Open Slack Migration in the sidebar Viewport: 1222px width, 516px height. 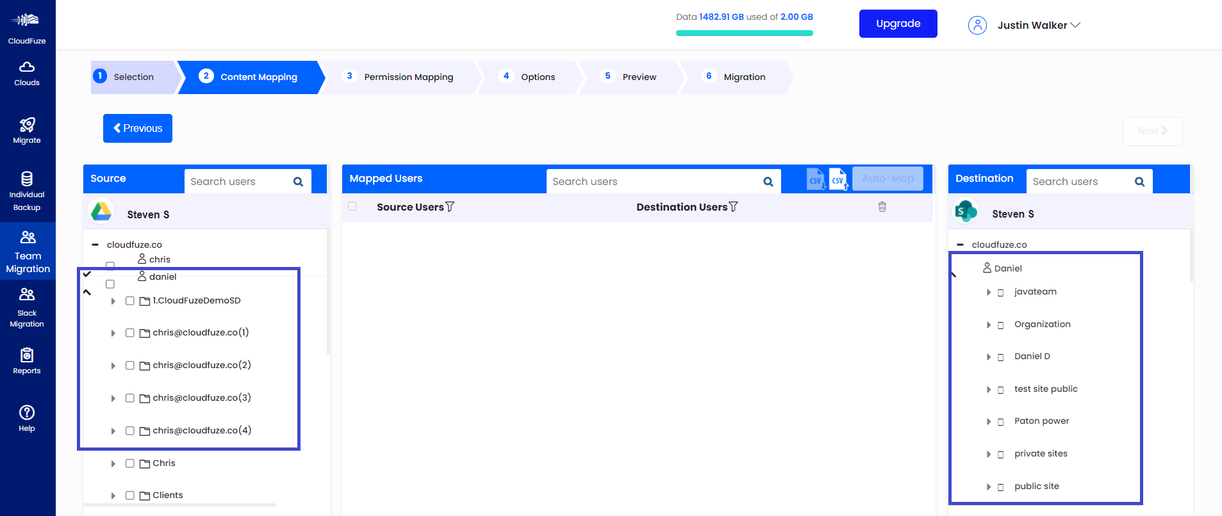tap(27, 308)
